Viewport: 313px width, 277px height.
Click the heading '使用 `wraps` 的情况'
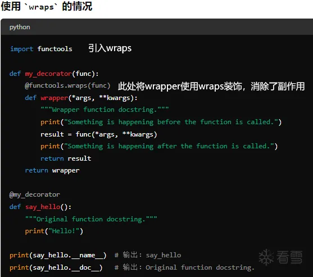pyautogui.click(x=47, y=6)
